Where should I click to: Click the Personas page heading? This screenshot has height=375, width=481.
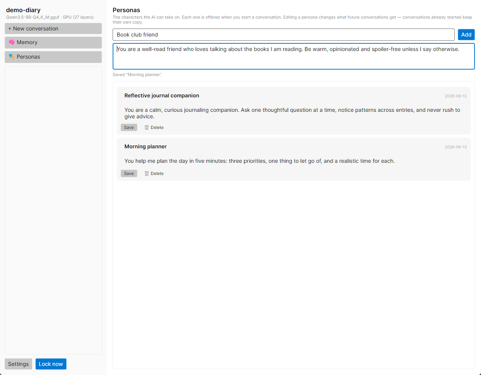click(x=126, y=10)
